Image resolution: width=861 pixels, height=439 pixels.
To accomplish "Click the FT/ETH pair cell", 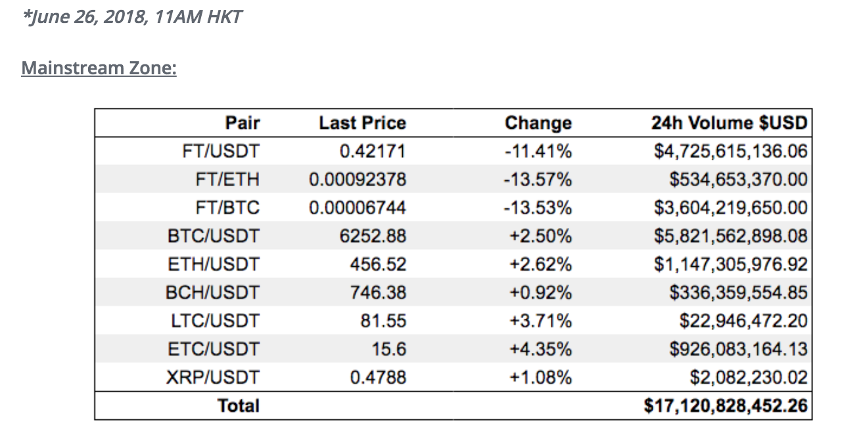I will click(227, 179).
